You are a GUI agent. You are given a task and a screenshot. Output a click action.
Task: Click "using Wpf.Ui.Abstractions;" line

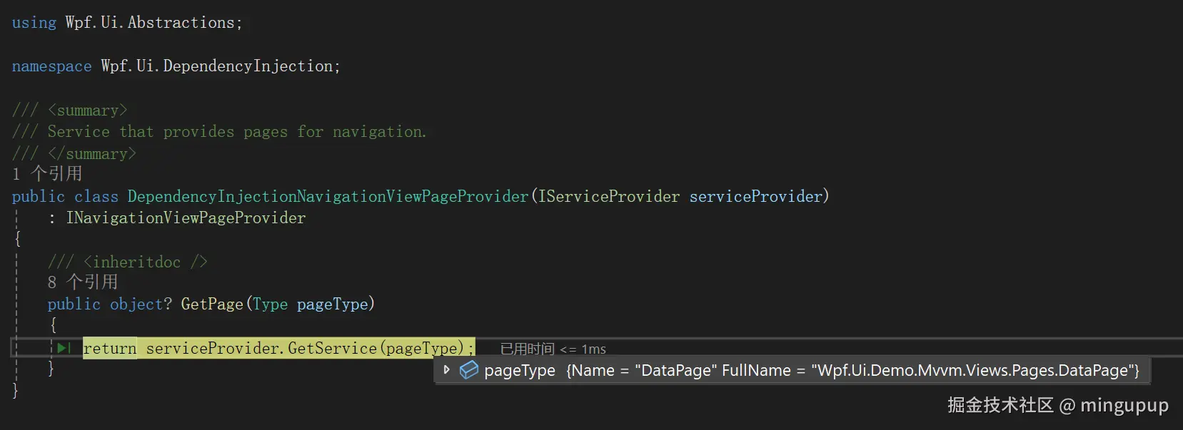point(127,23)
